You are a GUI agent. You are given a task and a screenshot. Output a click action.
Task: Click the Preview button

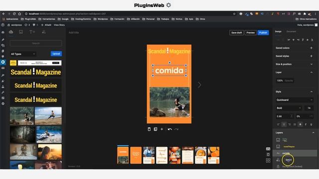coord(250,33)
